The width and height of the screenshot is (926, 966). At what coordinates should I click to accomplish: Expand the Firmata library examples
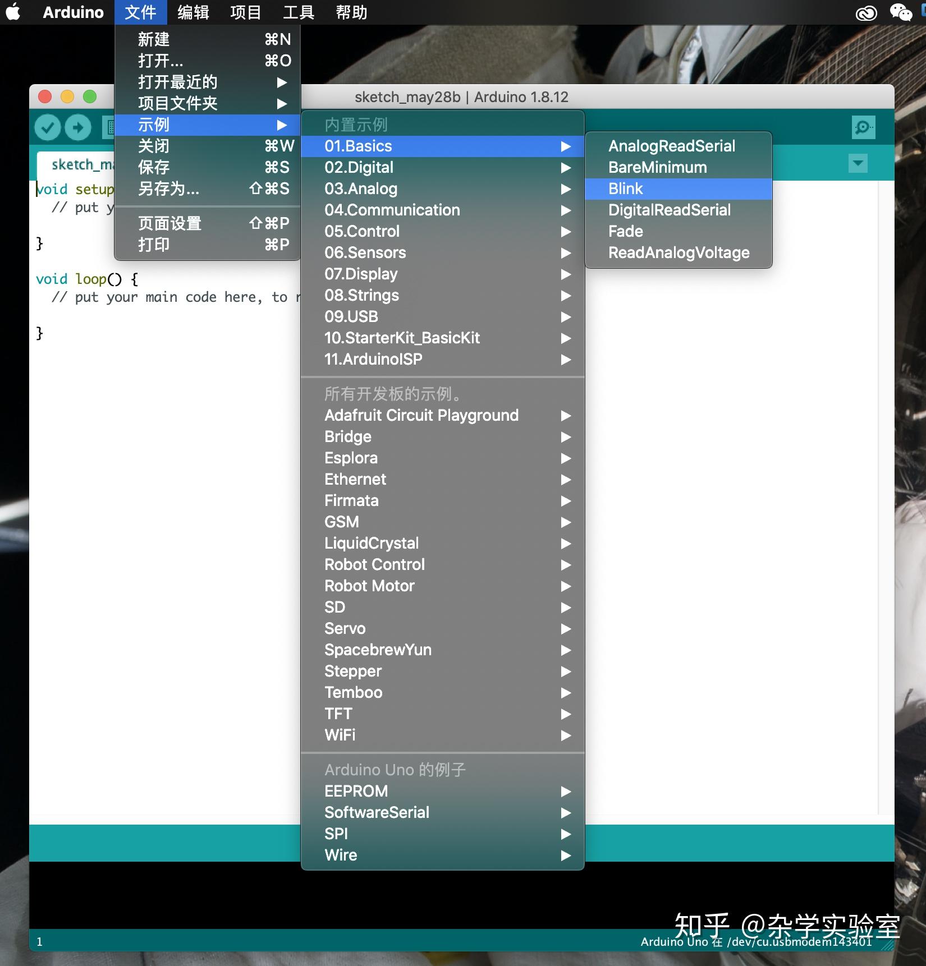pos(443,500)
